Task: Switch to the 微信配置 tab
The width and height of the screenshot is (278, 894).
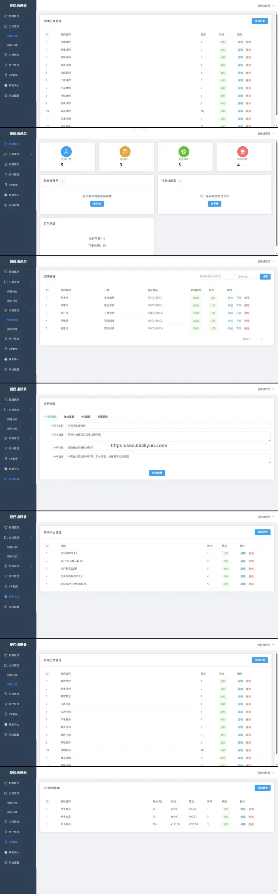Action: point(69,417)
